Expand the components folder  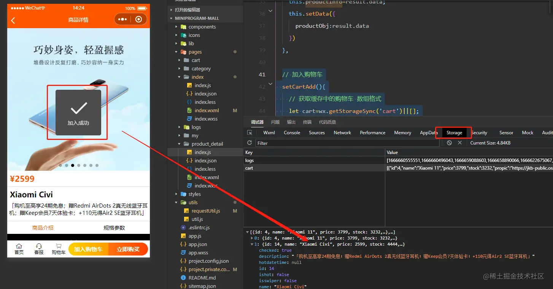point(176,27)
